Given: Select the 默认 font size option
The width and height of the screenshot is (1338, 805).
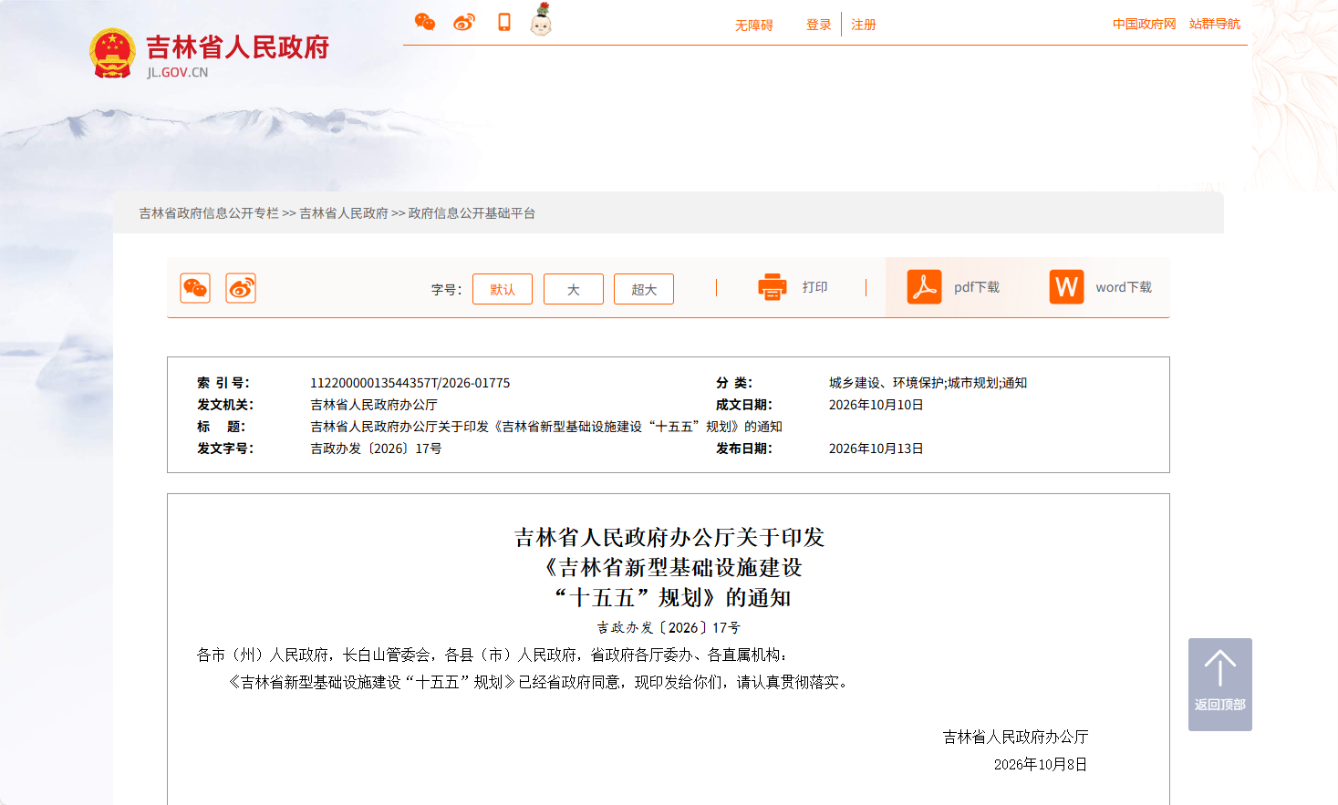Looking at the screenshot, I should (503, 289).
